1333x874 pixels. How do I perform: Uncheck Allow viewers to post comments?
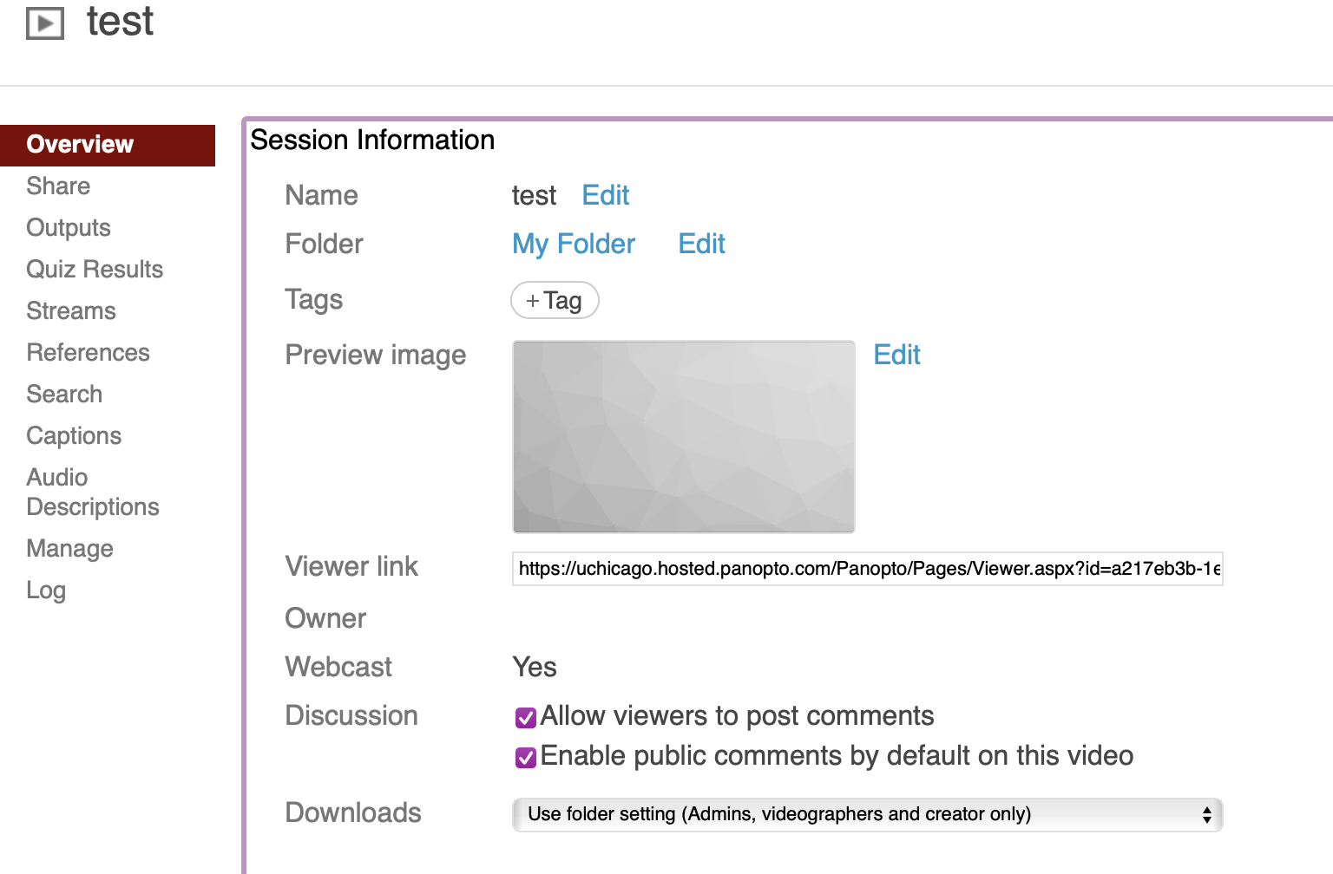click(x=526, y=718)
